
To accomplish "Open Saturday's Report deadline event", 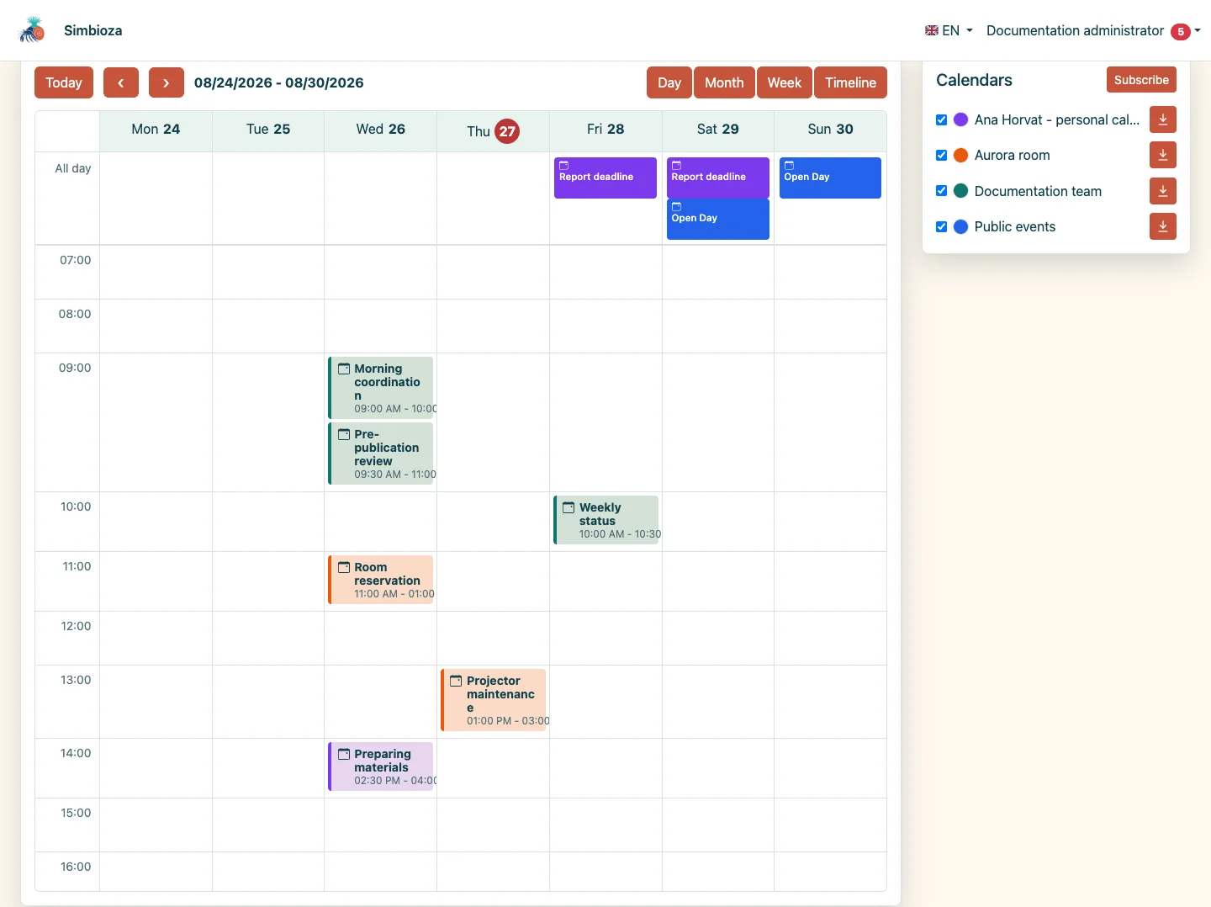I will click(718, 178).
